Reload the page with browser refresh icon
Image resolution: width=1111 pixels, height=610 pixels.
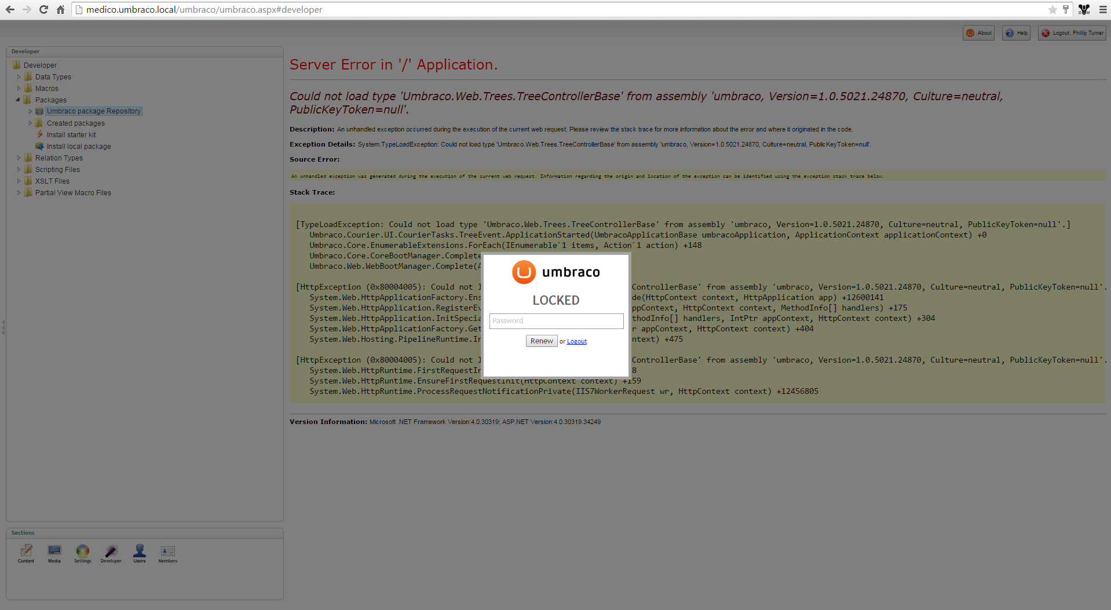[x=43, y=9]
